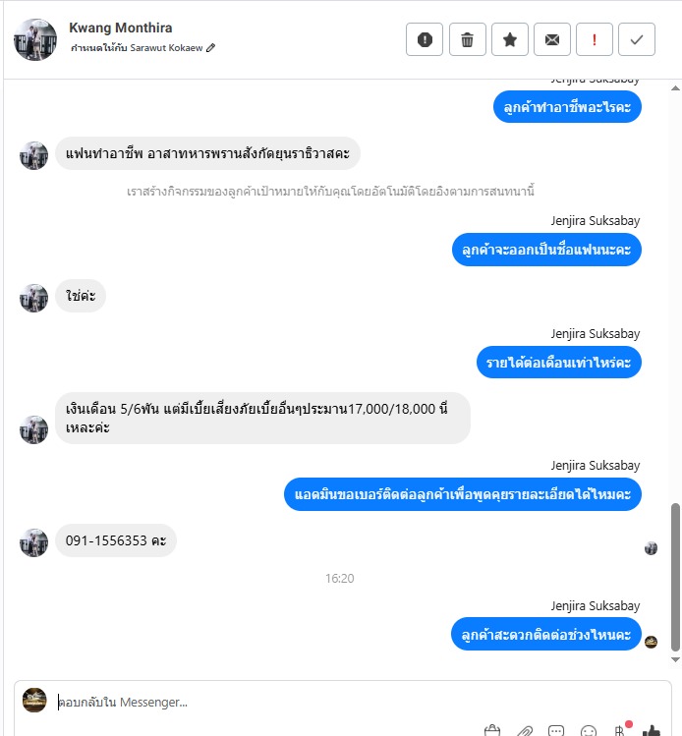Screen dimensions: 682x736
Task: Mark conversation done with checkmark icon
Action: point(637,39)
